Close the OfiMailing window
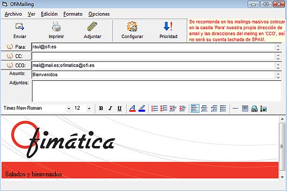The width and height of the screenshot is (287, 191). (279, 4)
